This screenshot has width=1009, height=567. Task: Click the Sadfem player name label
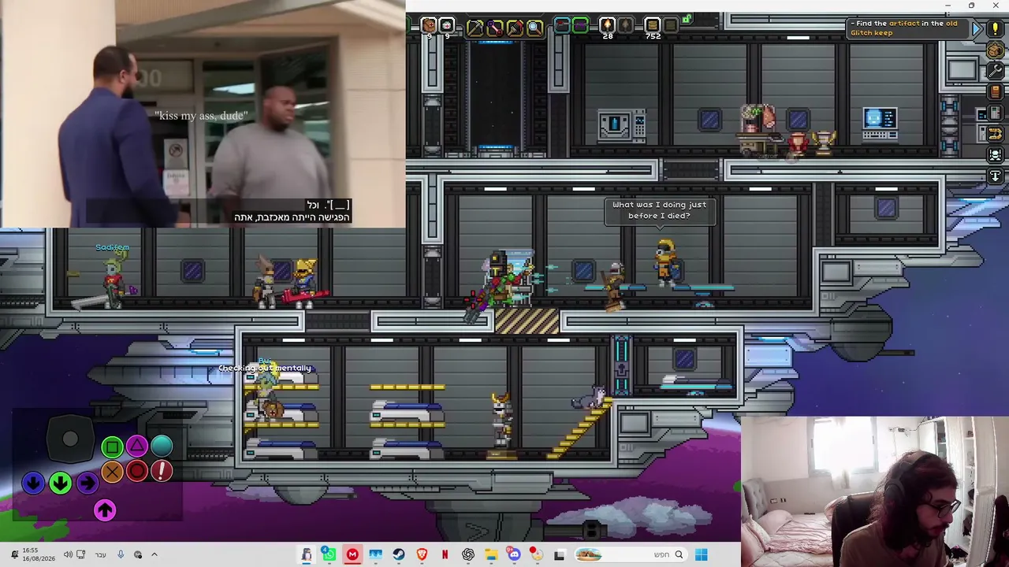click(112, 247)
